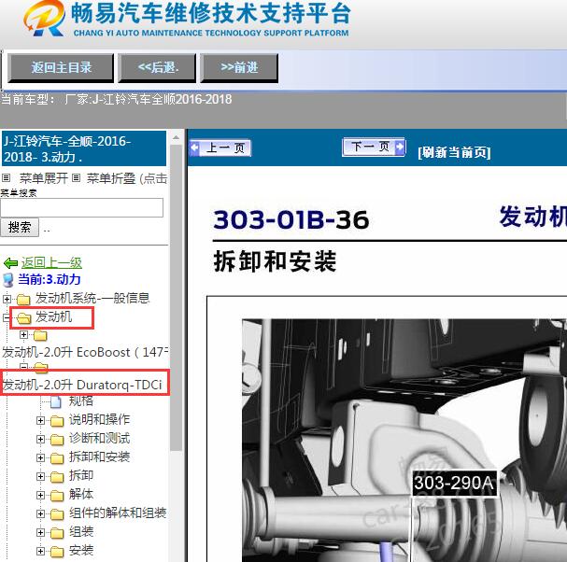Open 安装 tree item
This screenshot has height=562, width=567.
pyautogui.click(x=81, y=551)
